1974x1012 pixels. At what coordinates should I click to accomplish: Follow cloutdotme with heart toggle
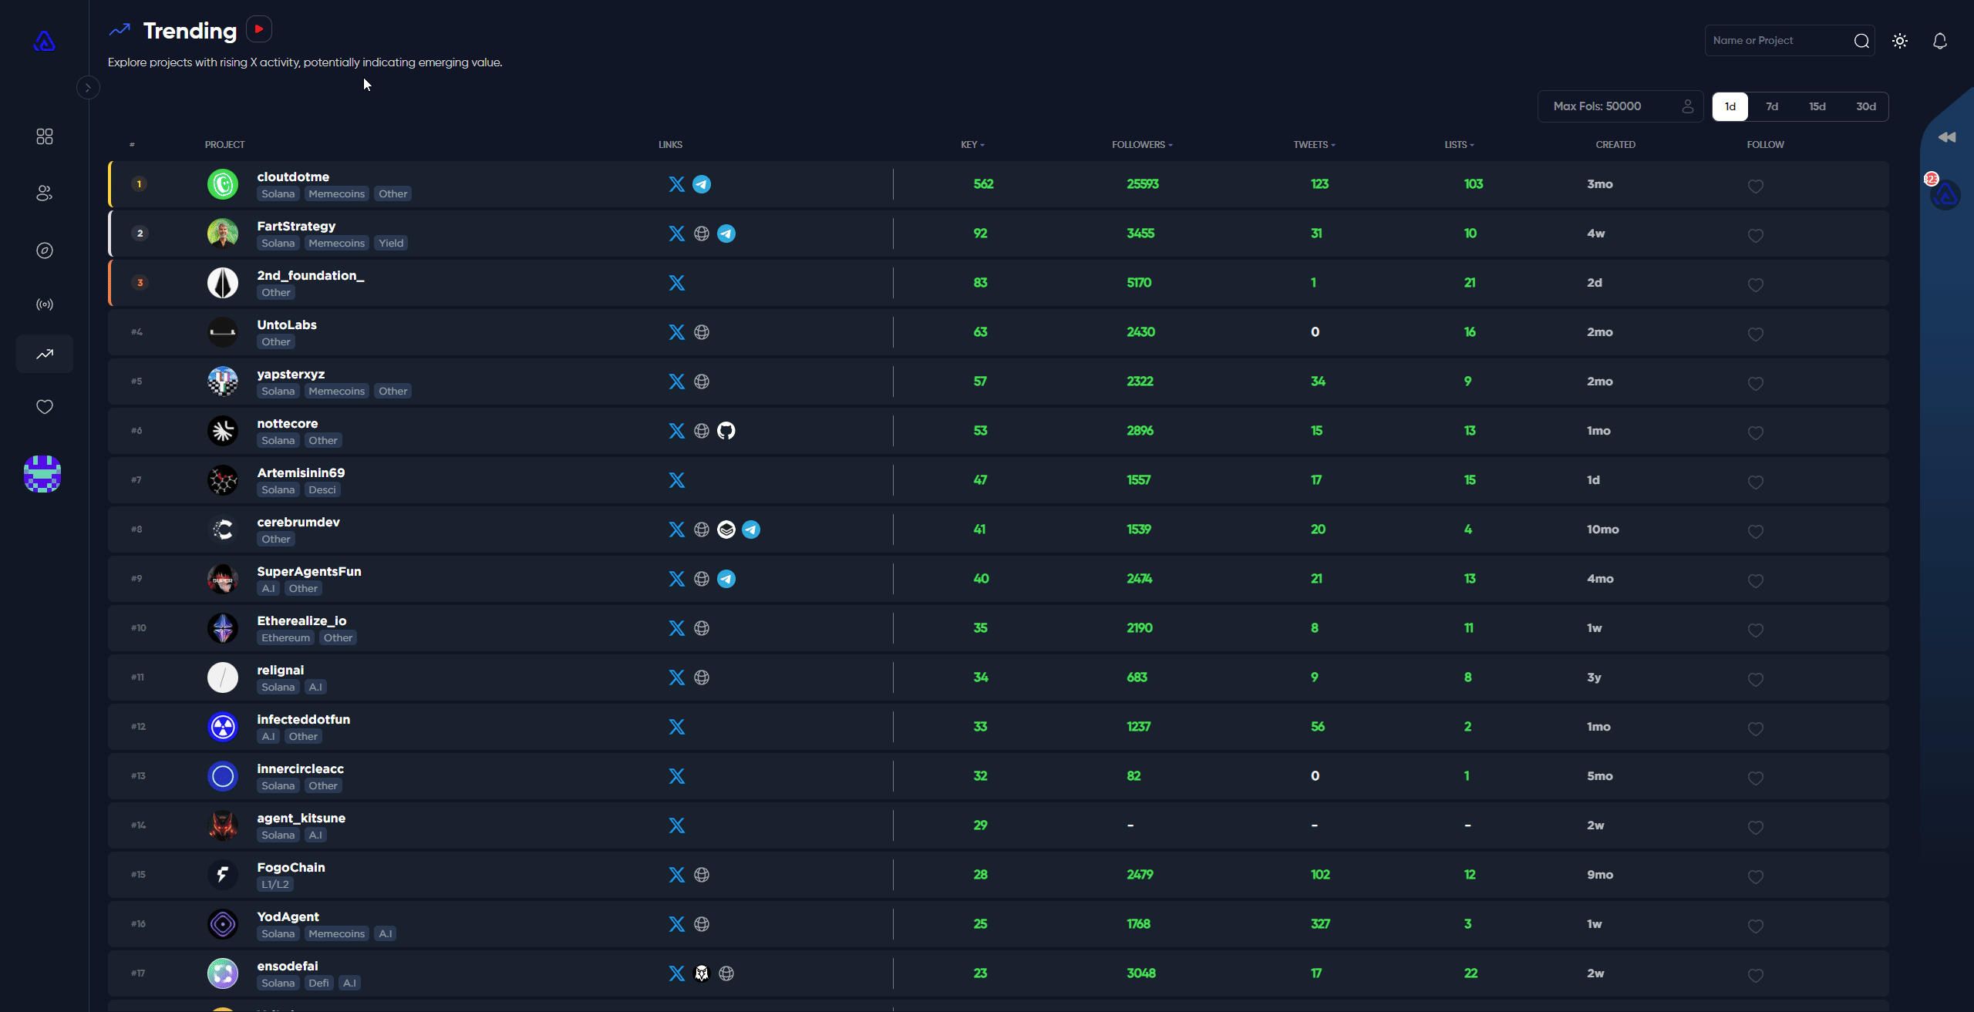(1755, 186)
